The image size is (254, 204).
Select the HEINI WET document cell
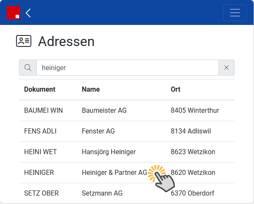point(40,152)
